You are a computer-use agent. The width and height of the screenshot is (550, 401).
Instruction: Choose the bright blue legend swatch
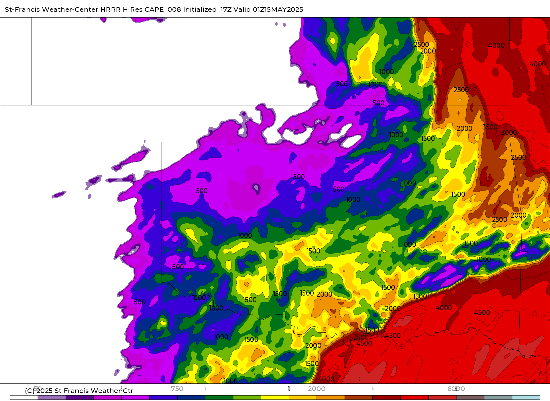pyautogui.click(x=163, y=398)
